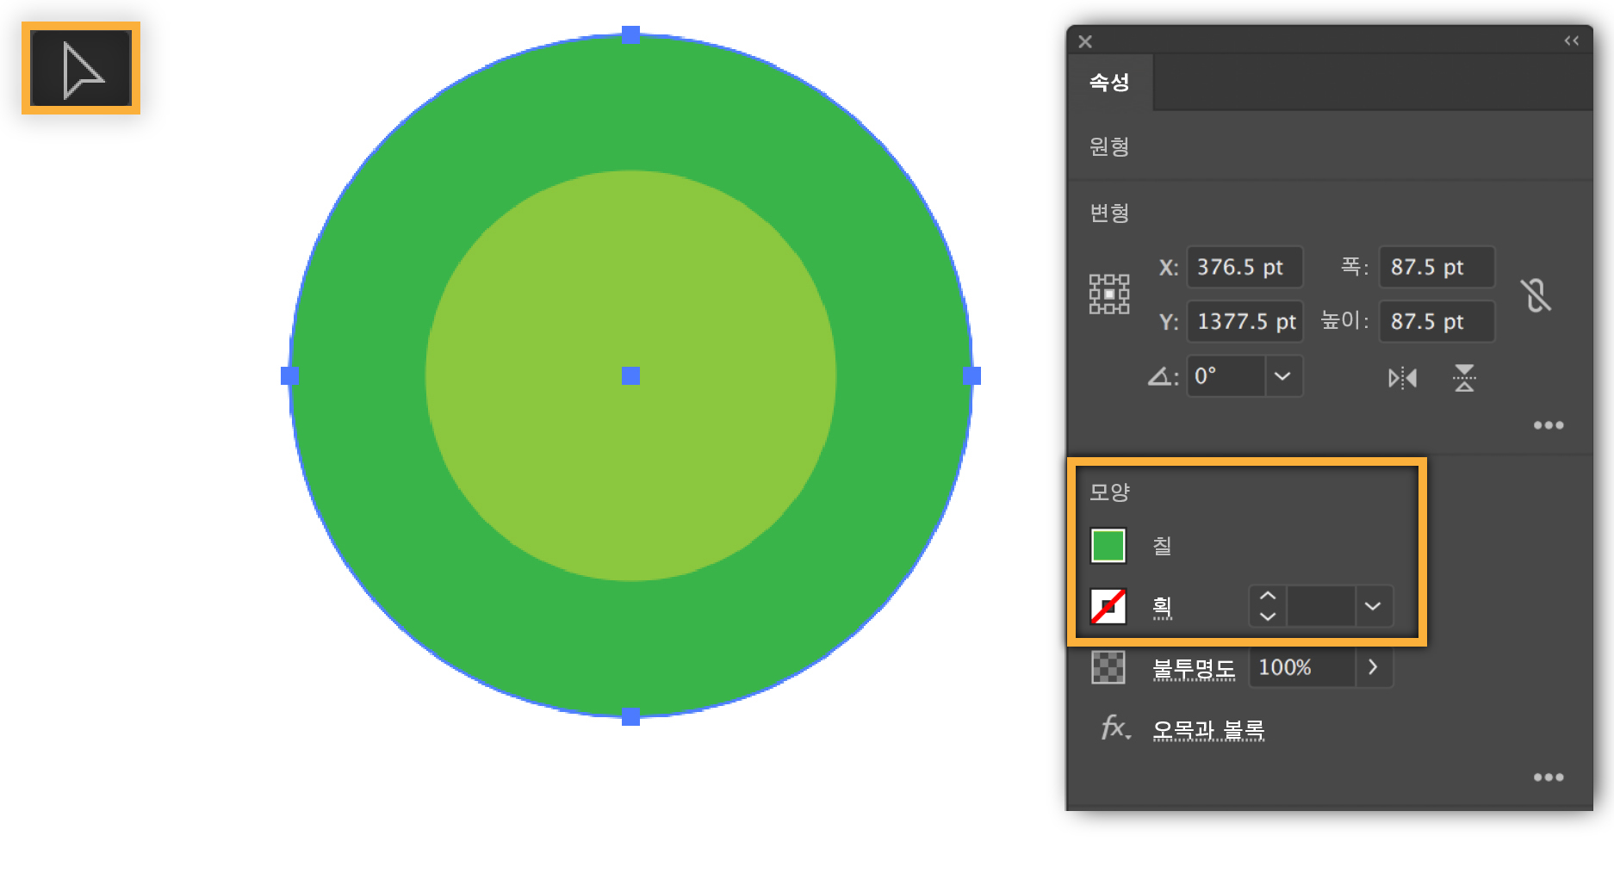This screenshot has width=1614, height=873.
Task: Click the 높이 height field
Action: click(1437, 321)
